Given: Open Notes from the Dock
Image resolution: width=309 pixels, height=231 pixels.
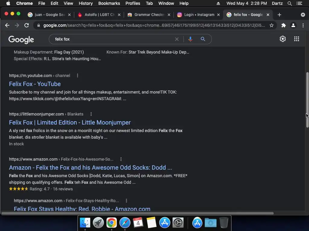Looking at the screenshot, I should (151, 223).
